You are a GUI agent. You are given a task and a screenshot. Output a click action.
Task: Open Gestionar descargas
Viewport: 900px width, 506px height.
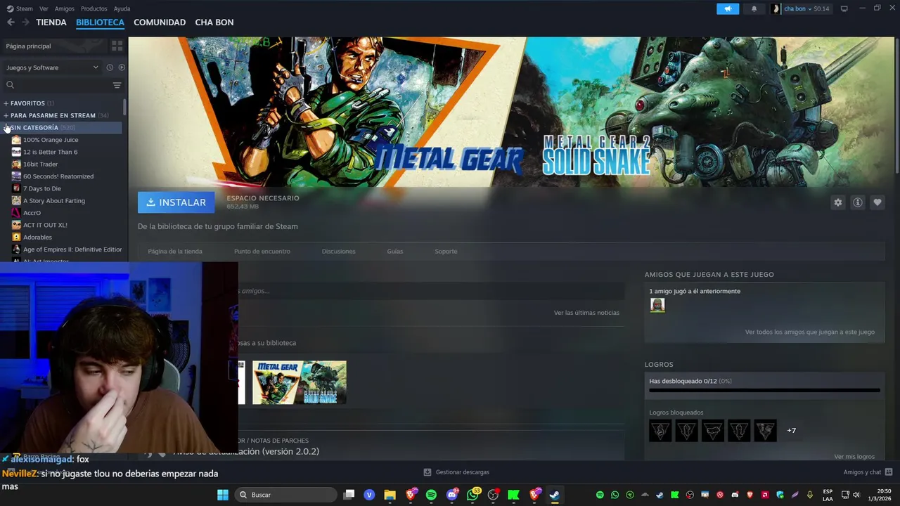click(456, 472)
